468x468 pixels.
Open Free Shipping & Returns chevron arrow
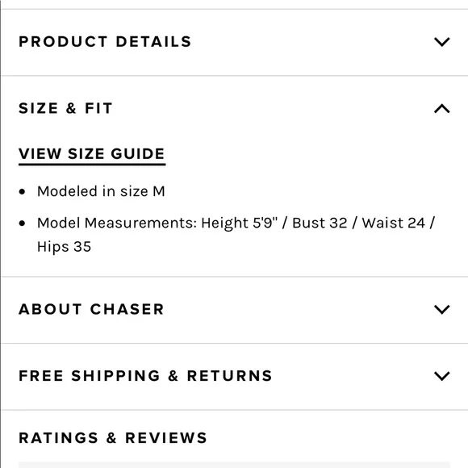[x=441, y=376]
